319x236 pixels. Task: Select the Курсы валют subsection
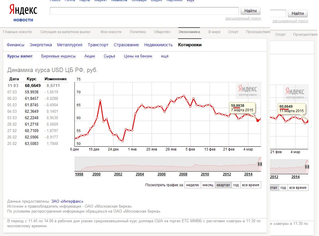pos(20,56)
